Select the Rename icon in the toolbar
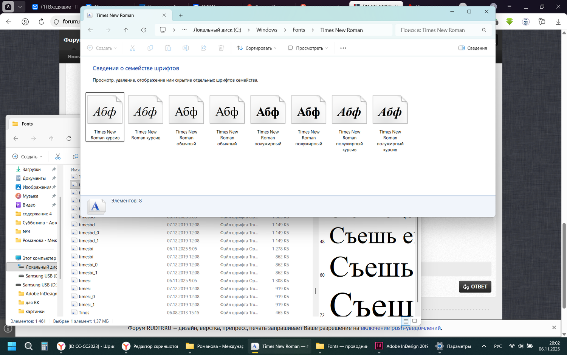 [x=186, y=48]
